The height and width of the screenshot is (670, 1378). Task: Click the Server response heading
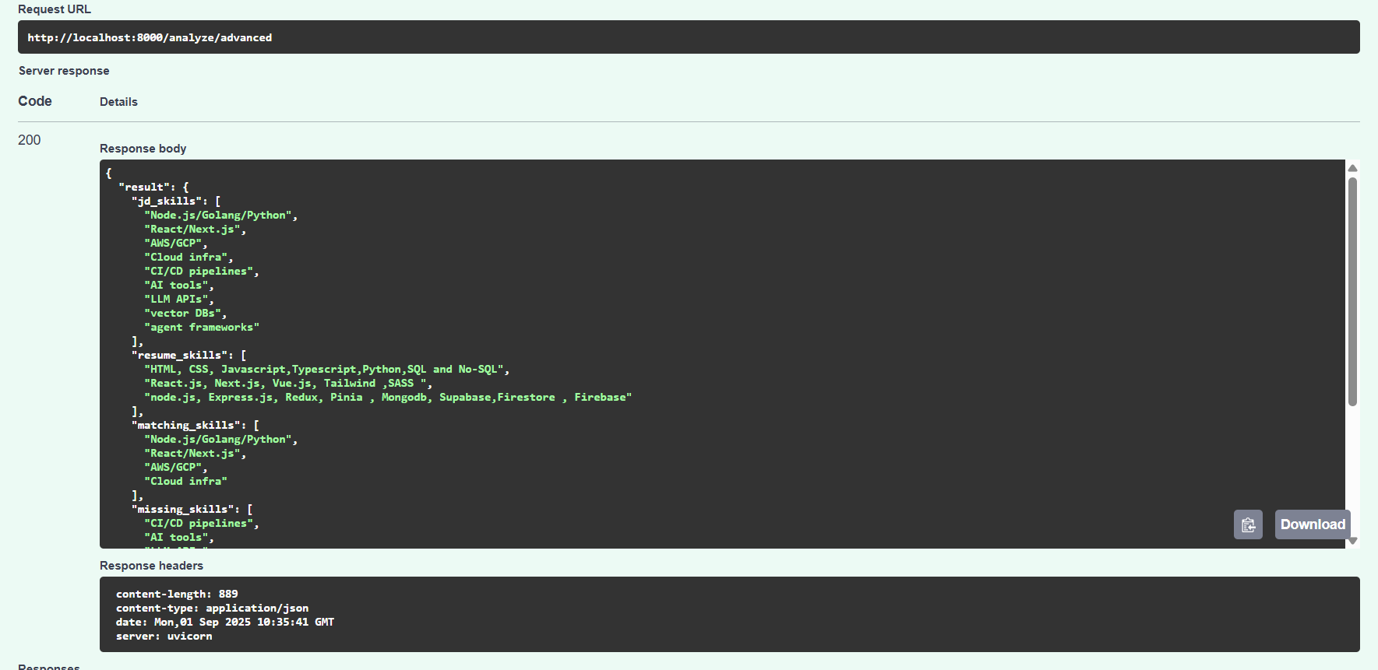click(64, 71)
